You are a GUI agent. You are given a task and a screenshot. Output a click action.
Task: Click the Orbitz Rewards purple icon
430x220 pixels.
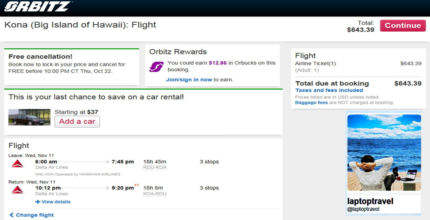tap(156, 67)
